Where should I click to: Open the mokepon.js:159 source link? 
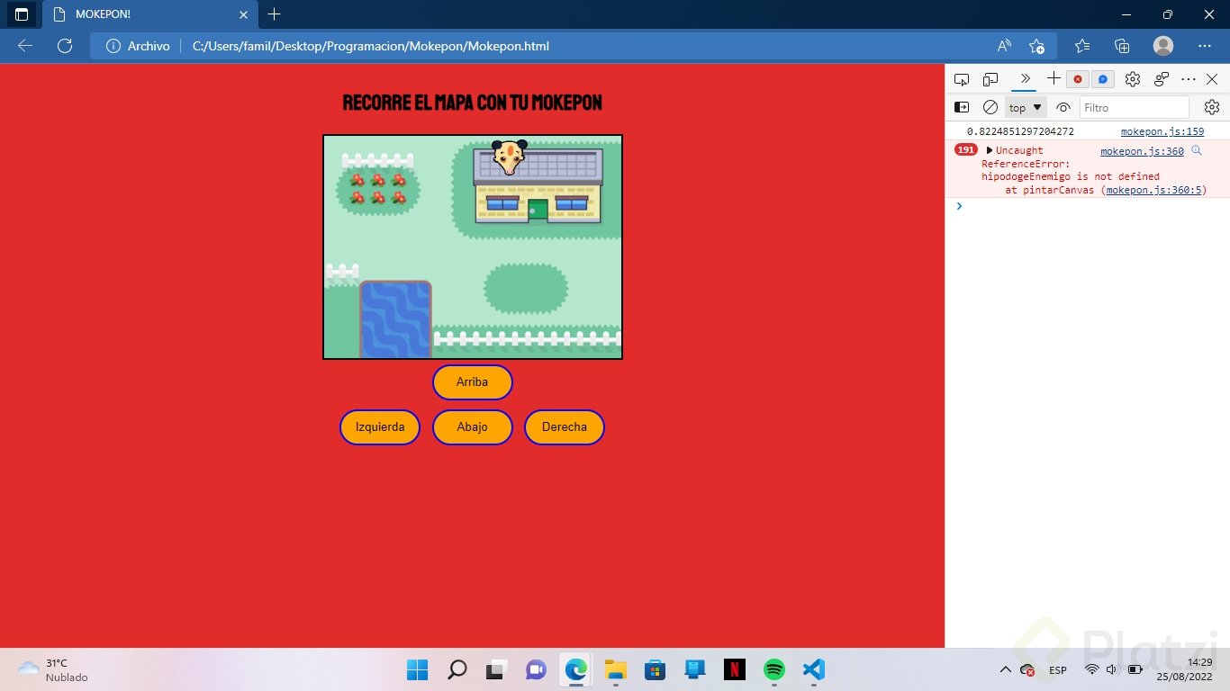tap(1162, 131)
